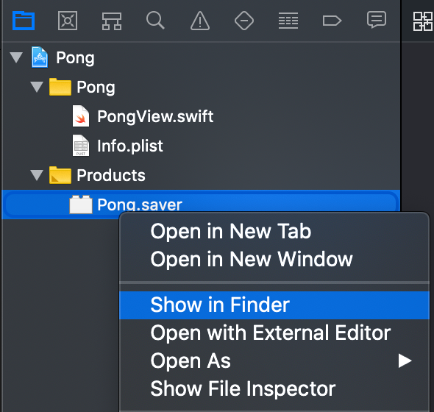Click the Pong Xcode project file icon
This screenshot has height=412, width=434.
[x=40, y=57]
